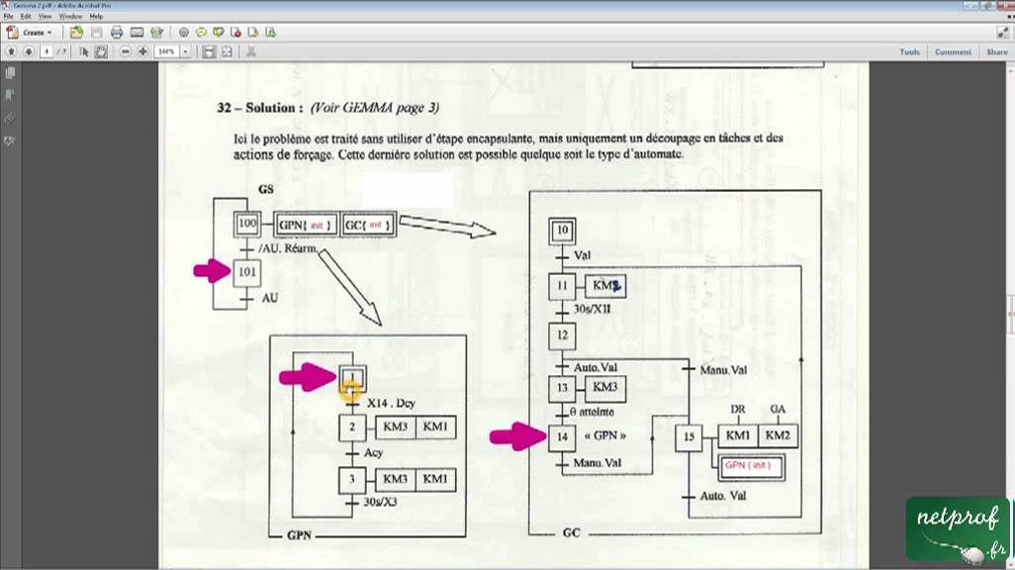Go to previous page arrow

(11, 51)
